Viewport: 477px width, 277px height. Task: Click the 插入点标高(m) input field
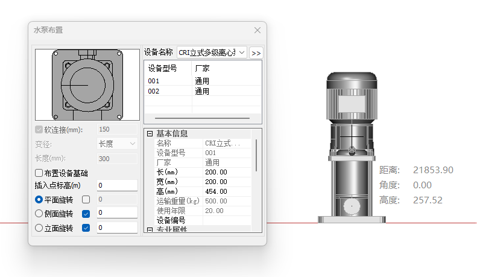click(x=117, y=185)
